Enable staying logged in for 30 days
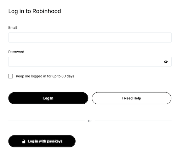The width and height of the screenshot is (189, 155). pos(11,76)
